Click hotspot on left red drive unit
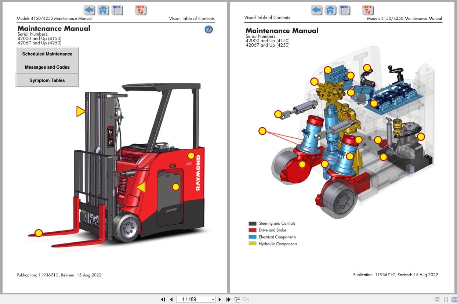 [x=302, y=164]
